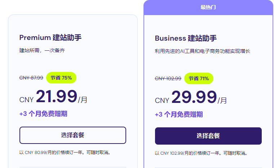Choose the Business plan via dark 选择套餐 button
The width and height of the screenshot is (274, 168).
[x=208, y=136]
